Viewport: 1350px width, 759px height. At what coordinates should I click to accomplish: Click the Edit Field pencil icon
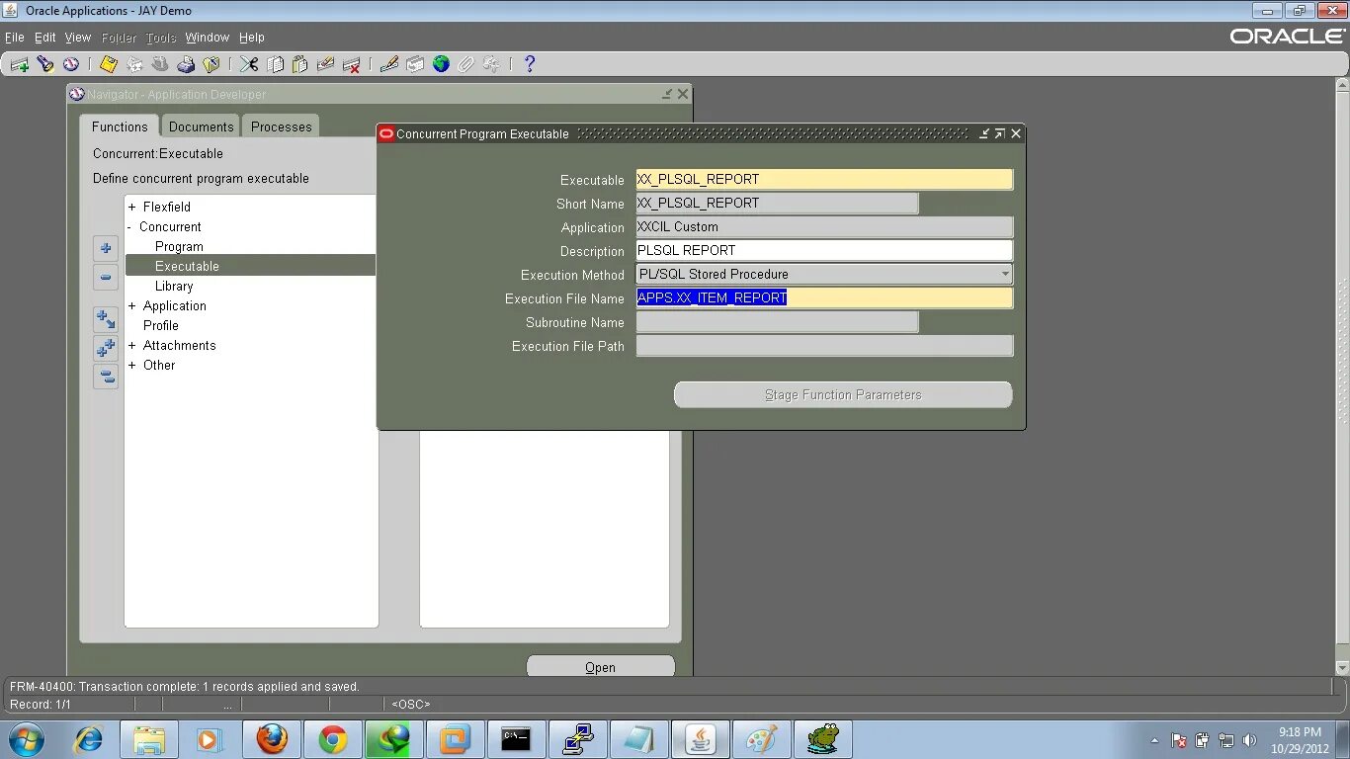389,64
